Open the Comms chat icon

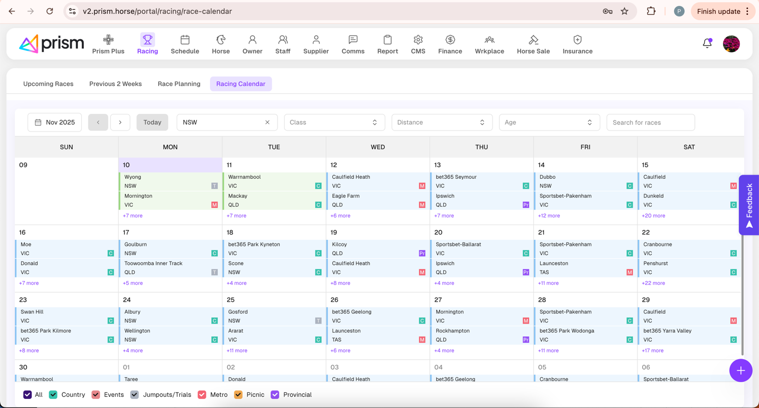tap(353, 40)
